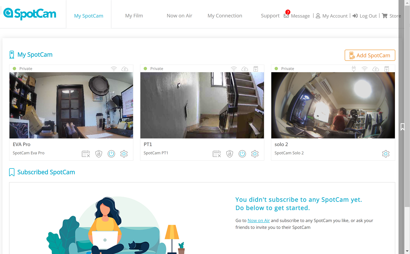Follow the Now on Air hyperlink in text
Screen dimensions: 410x254
[259, 220]
